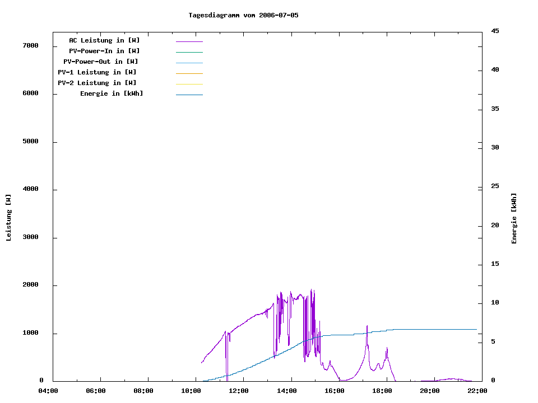This screenshot has width=538, height=403.
Task: Click the 04:00 time axis label
Action: [x=48, y=391]
